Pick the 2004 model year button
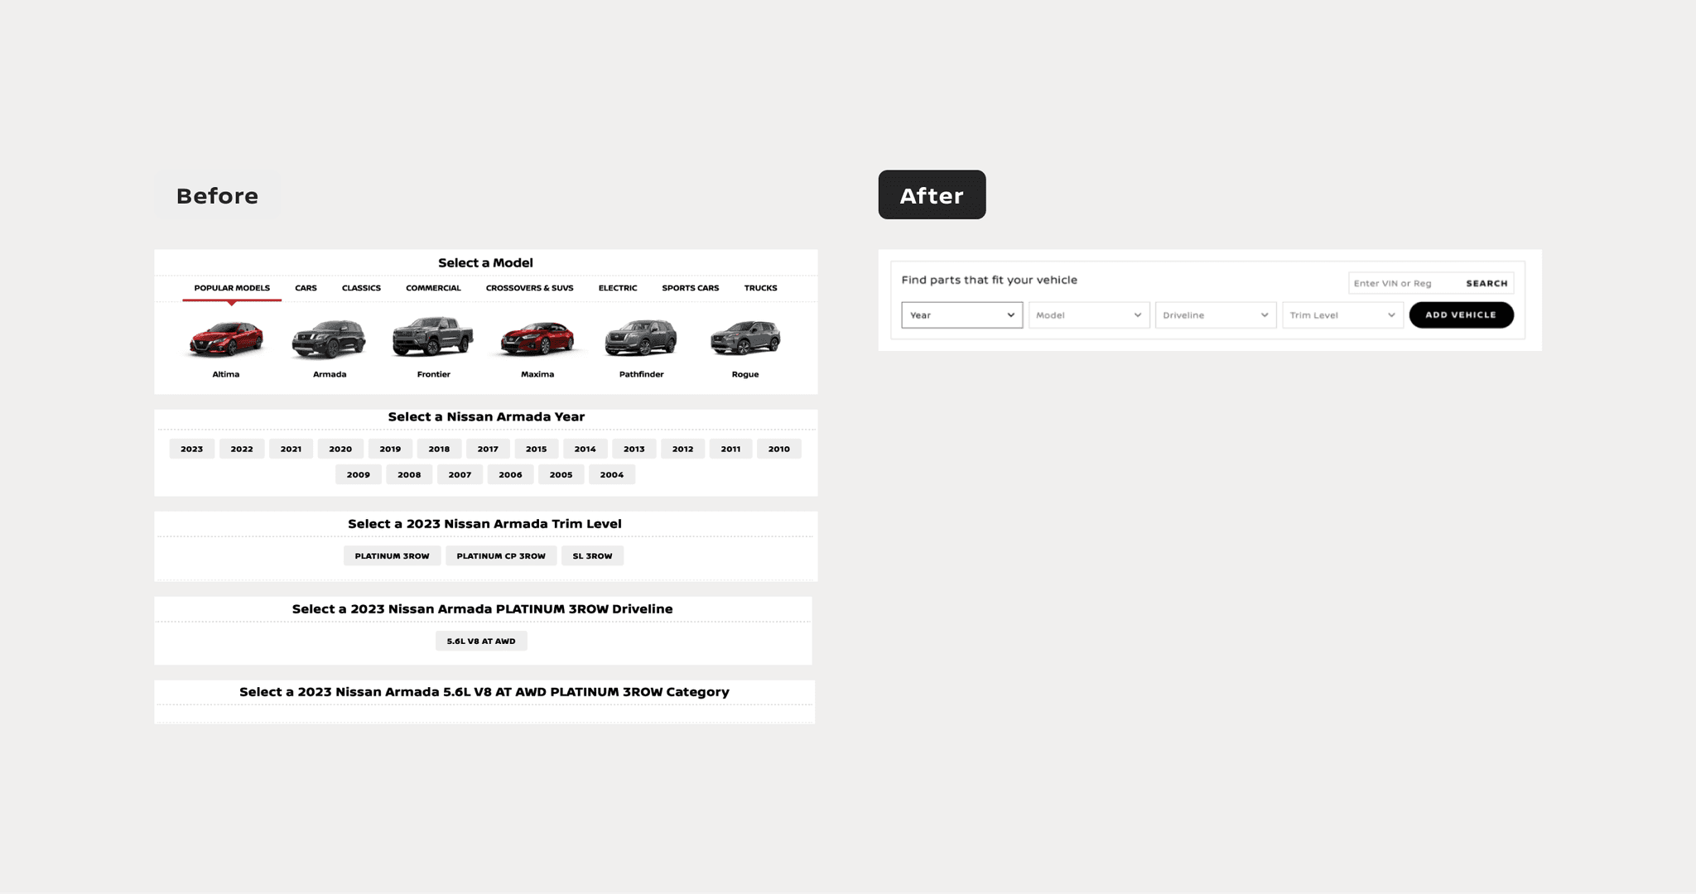Image resolution: width=1696 pixels, height=894 pixels. coord(612,475)
